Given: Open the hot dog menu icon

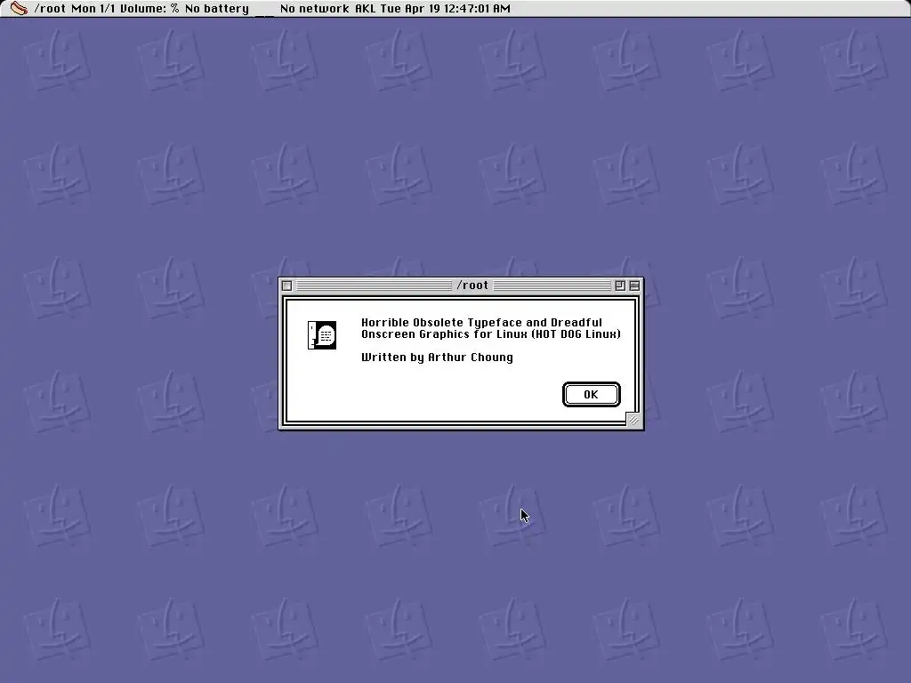Looking at the screenshot, I should (19, 8).
